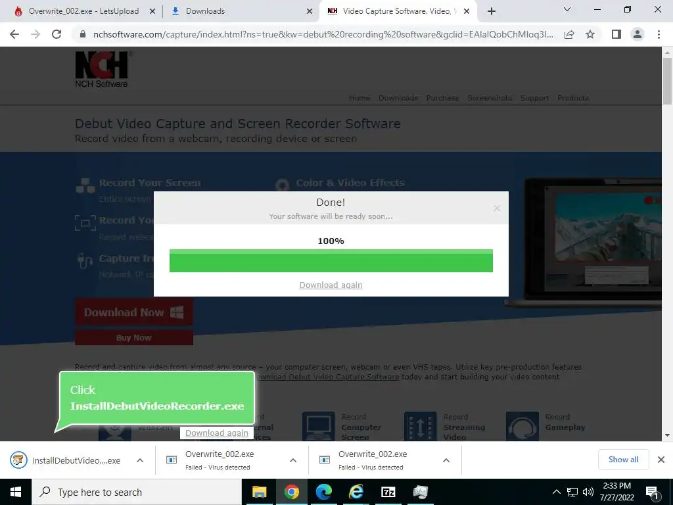Click the Buy Now button
This screenshot has width=673, height=505.
[134, 337]
